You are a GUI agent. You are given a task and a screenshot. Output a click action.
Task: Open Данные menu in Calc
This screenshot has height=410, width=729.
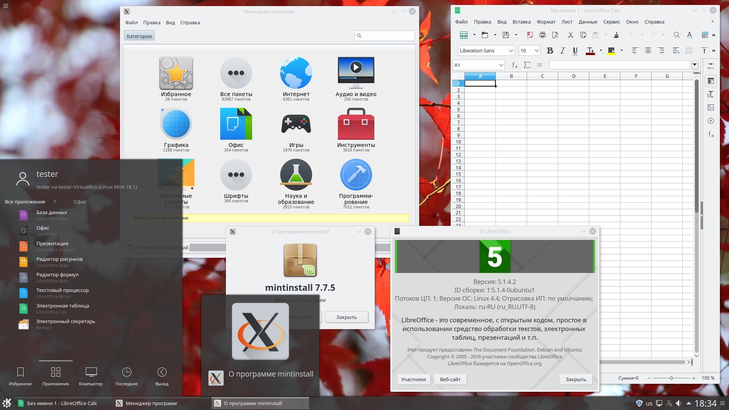click(588, 22)
